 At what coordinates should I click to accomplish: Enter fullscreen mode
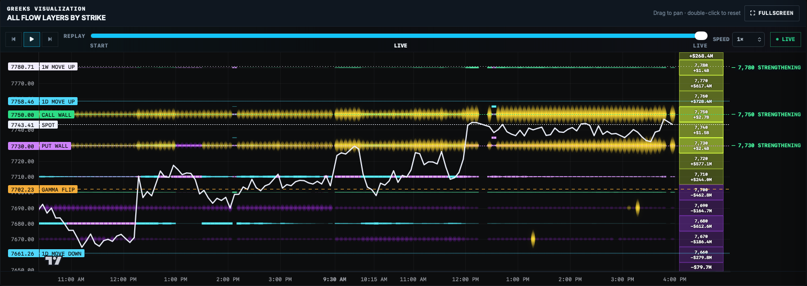[x=772, y=13]
